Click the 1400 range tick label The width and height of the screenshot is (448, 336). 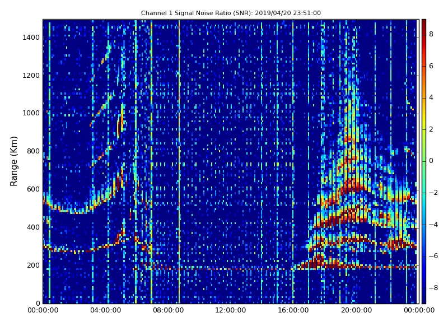click(31, 38)
